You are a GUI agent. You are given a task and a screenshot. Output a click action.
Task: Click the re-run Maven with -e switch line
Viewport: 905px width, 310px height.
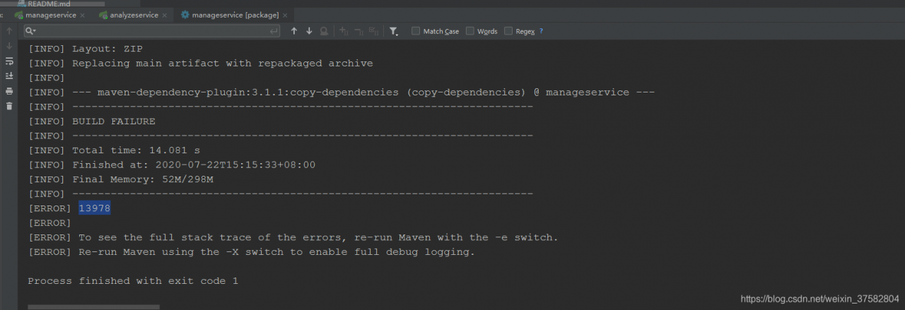click(x=293, y=237)
